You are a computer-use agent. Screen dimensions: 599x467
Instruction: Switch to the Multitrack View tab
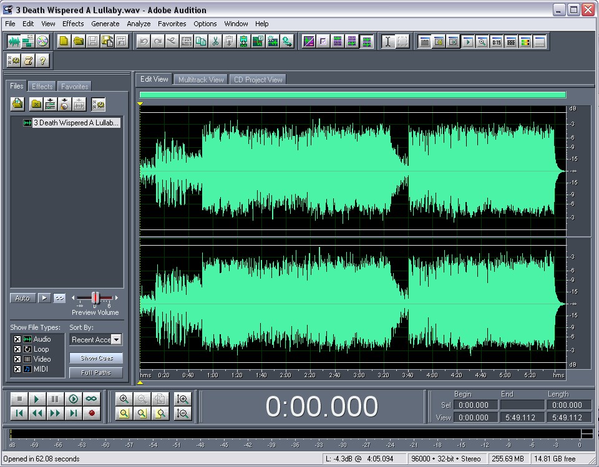[200, 80]
